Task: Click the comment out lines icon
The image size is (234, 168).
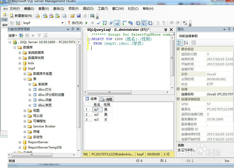Action: coord(157,23)
